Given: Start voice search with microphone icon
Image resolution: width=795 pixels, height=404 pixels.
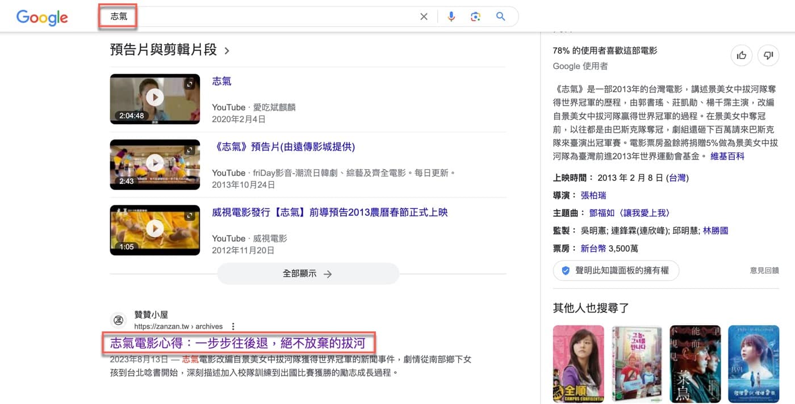Looking at the screenshot, I should 451,17.
